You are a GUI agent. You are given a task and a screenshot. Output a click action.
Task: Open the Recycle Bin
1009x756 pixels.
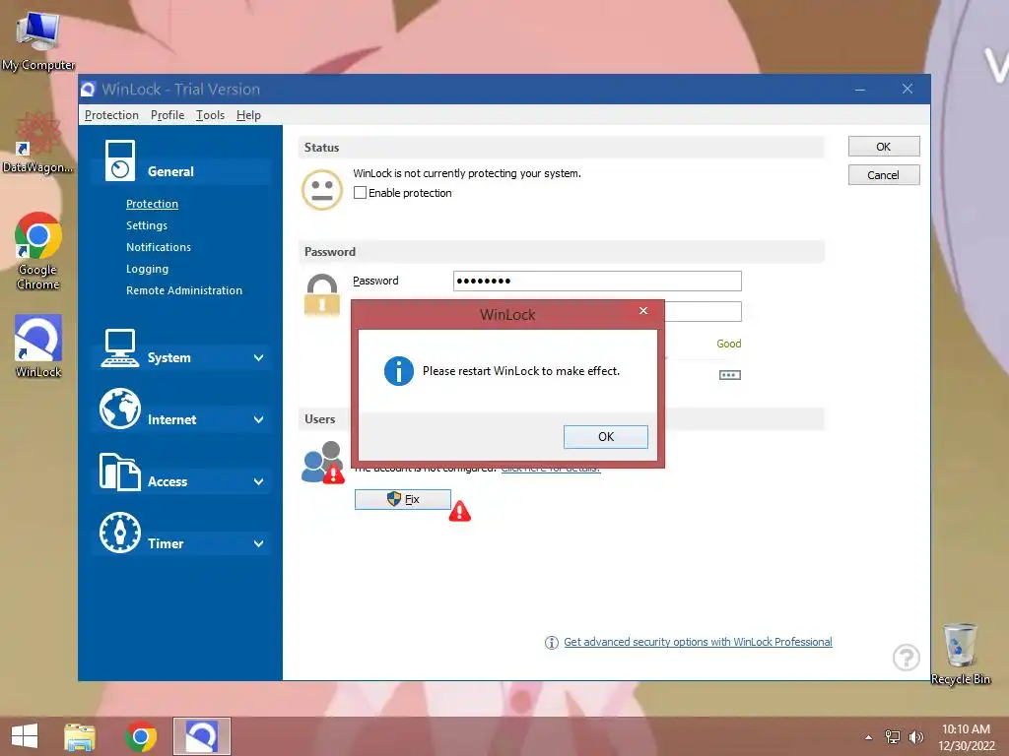click(x=960, y=654)
